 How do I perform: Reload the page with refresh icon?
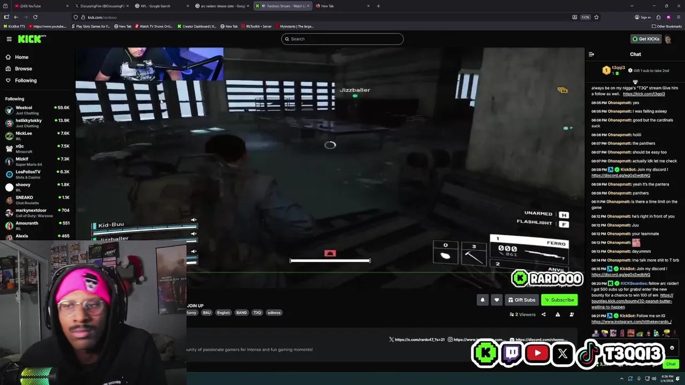click(35, 17)
